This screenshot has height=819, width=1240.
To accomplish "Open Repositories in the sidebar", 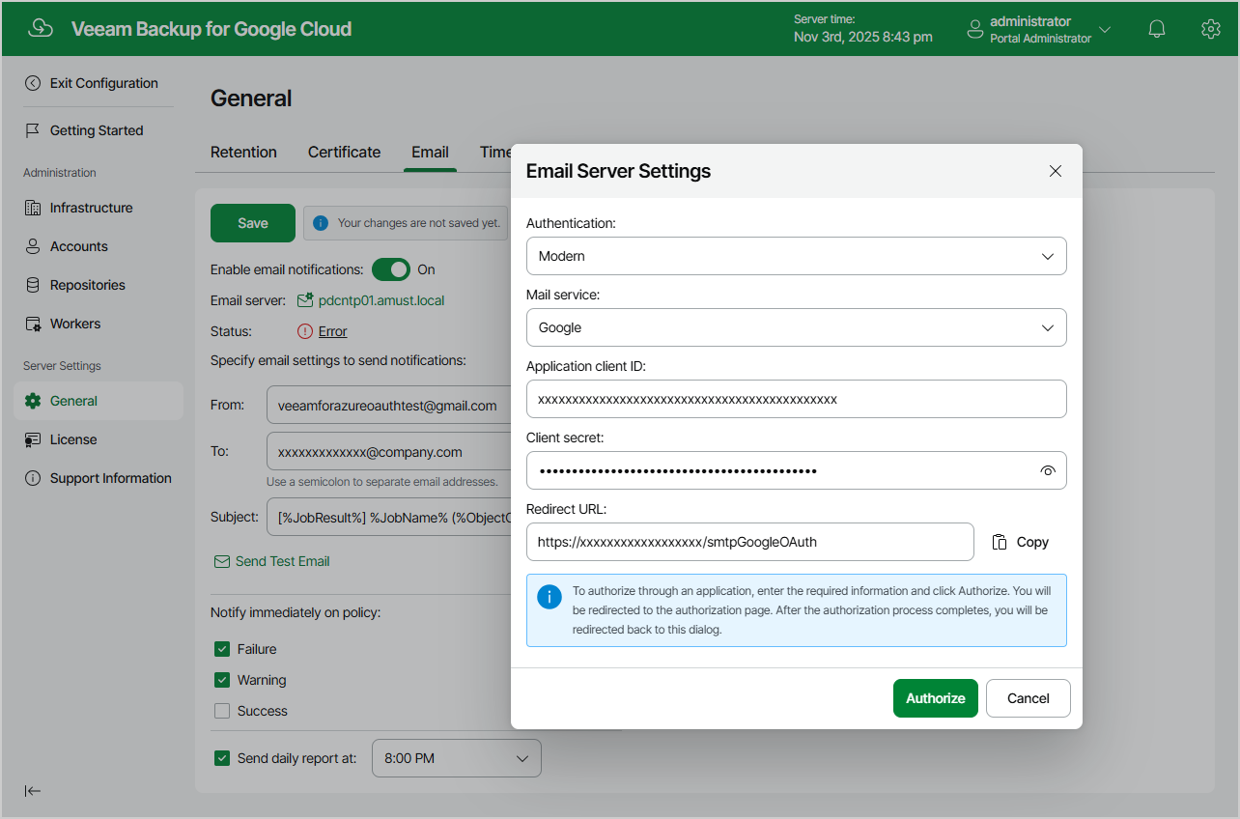I will click(99, 285).
